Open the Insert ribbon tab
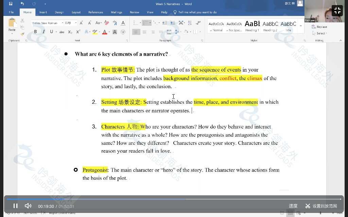Viewport: 348px width, 217px height. (x=43, y=12)
